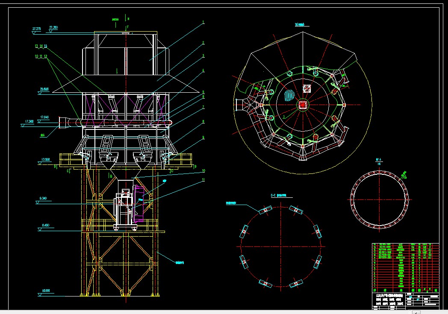The width and height of the screenshot is (448, 314).
Task: Select part callout number 9
Action: [203, 138]
